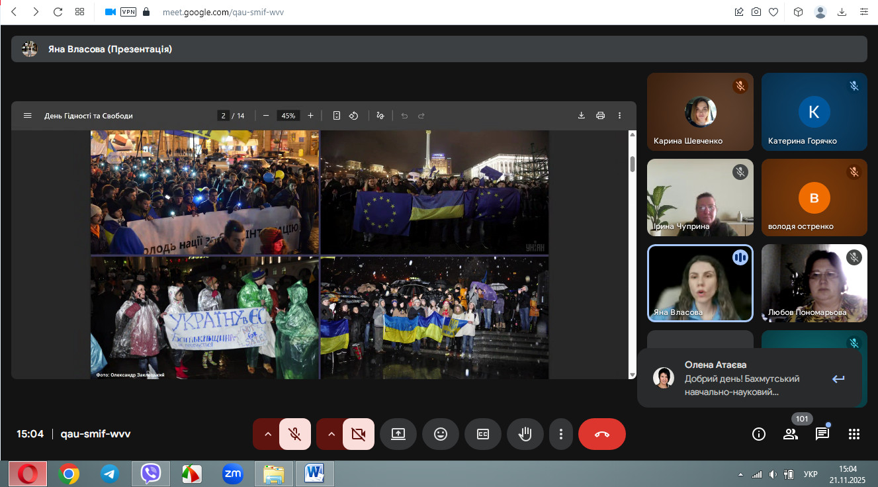The width and height of the screenshot is (878, 487).
Task: Expand audio settings arrow beside microphone
Action: click(268, 434)
